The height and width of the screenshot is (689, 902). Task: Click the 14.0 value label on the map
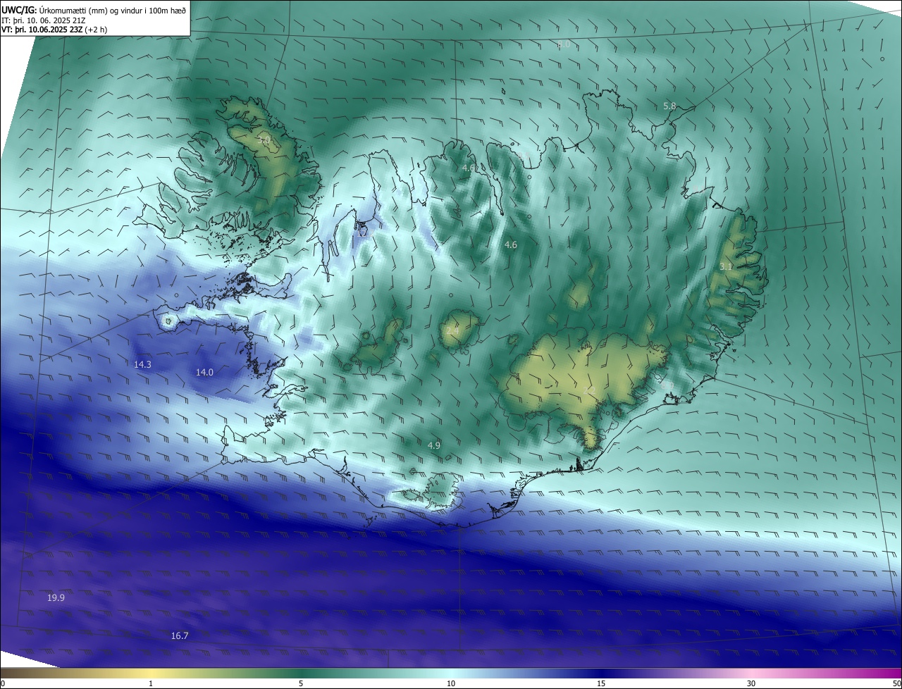point(204,372)
